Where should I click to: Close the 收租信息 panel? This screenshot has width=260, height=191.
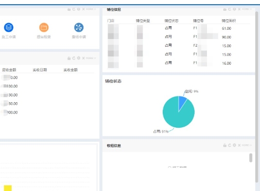tap(239, 145)
